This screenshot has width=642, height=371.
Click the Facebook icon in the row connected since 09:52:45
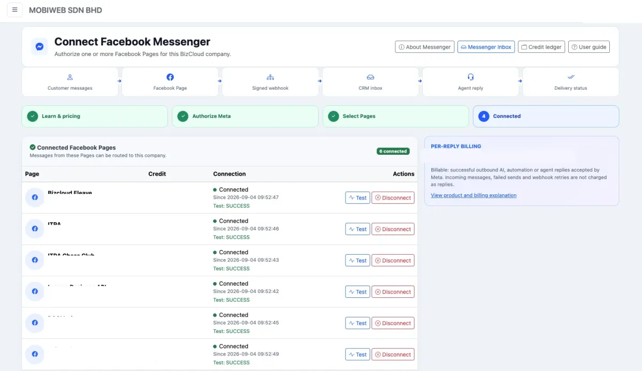coord(35,323)
